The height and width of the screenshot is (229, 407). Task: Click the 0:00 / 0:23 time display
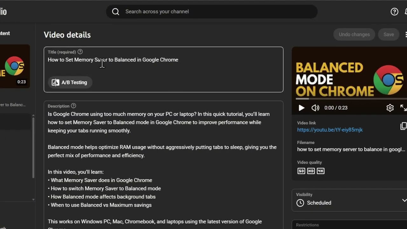[336, 108]
